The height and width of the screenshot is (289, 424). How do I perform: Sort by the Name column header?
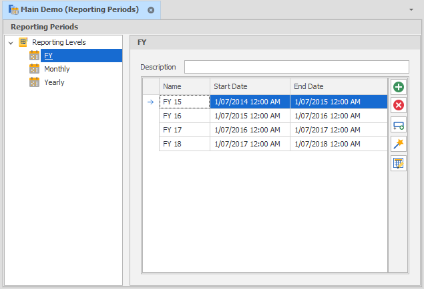[184, 86]
